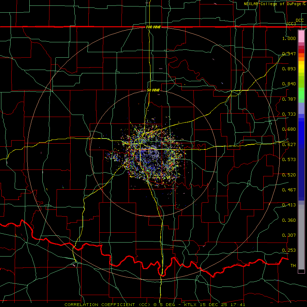Viewport: 307px width, 307px height.
Task: Click the 0.467 scale value
Action: point(289,190)
